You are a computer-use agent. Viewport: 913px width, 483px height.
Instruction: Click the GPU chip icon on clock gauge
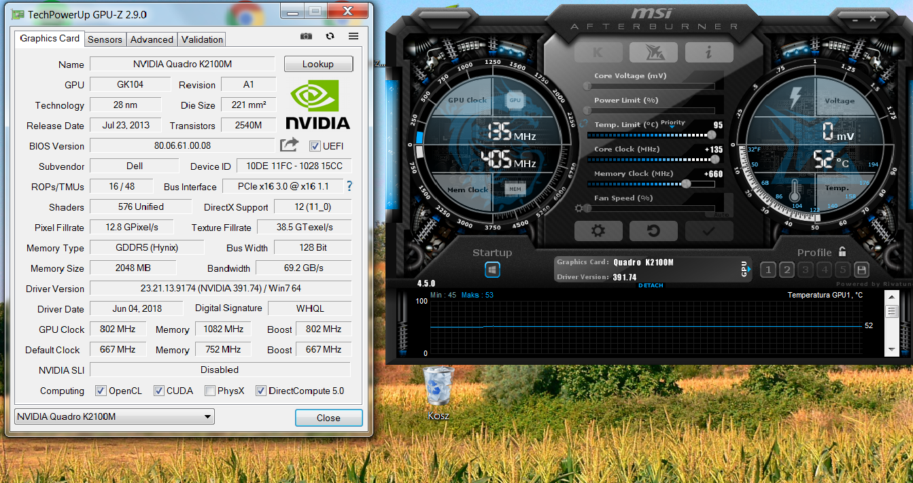(x=515, y=100)
